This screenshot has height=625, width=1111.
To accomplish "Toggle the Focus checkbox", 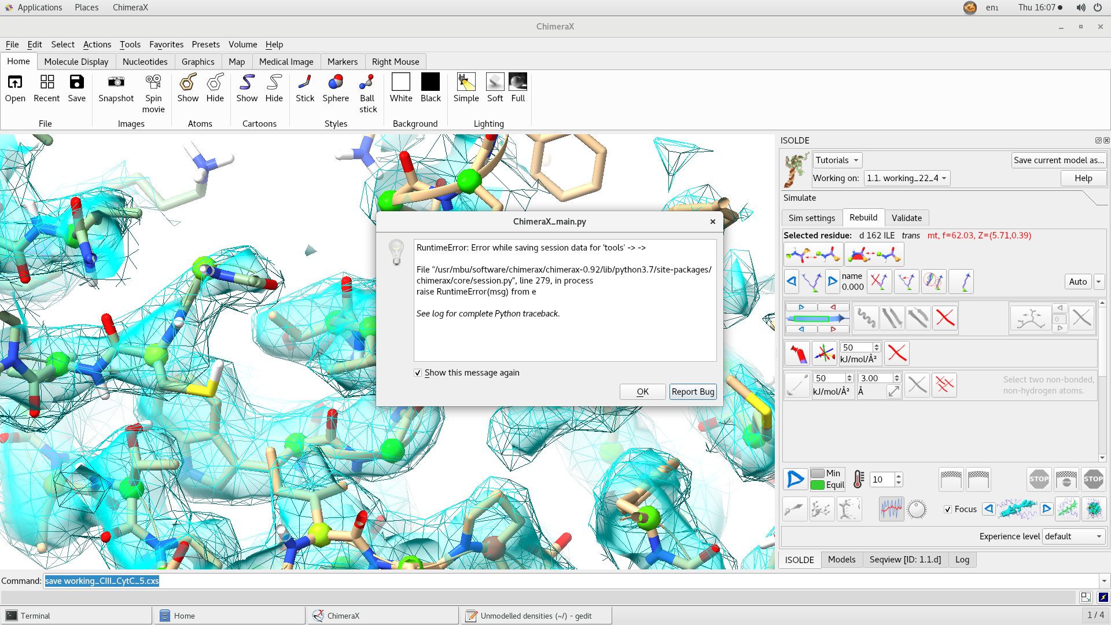I will [x=948, y=509].
